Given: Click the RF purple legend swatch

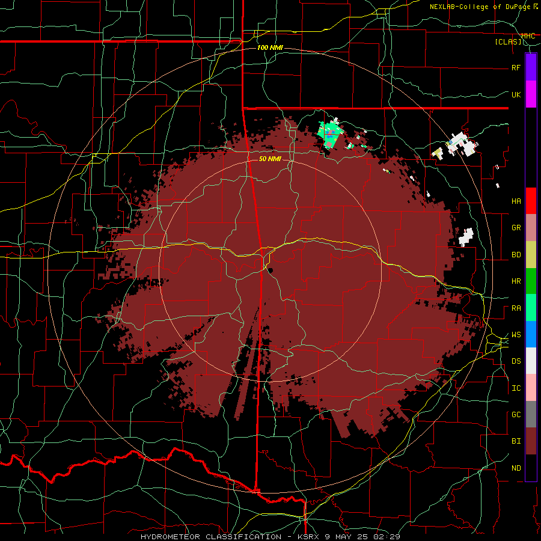Looking at the screenshot, I should tap(531, 67).
